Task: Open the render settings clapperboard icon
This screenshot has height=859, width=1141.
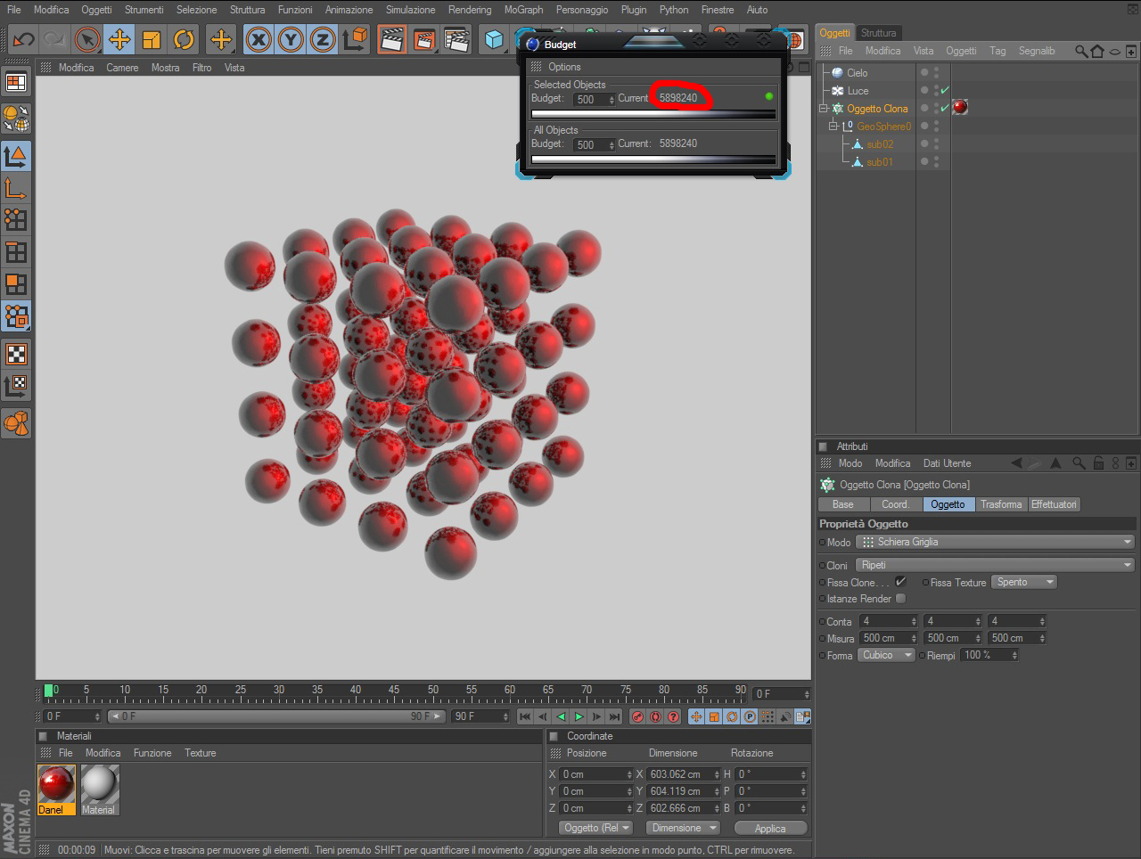Action: pos(456,40)
